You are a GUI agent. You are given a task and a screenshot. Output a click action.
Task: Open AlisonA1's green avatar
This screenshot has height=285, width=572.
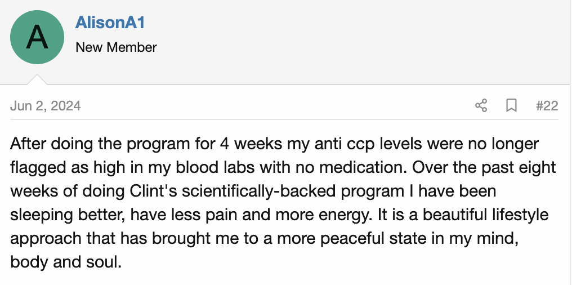pos(37,37)
